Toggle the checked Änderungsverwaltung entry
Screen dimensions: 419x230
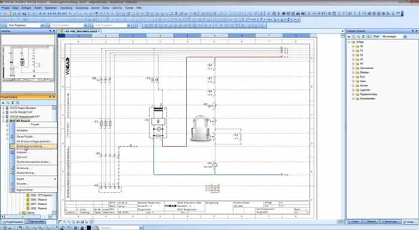click(34, 146)
